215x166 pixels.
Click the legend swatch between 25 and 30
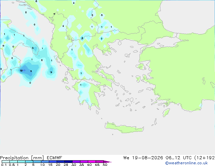click(x=68, y=162)
